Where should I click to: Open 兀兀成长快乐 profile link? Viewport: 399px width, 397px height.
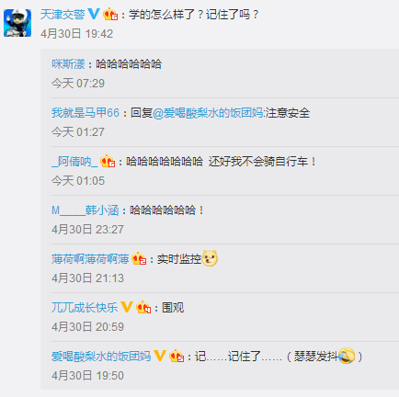85,308
